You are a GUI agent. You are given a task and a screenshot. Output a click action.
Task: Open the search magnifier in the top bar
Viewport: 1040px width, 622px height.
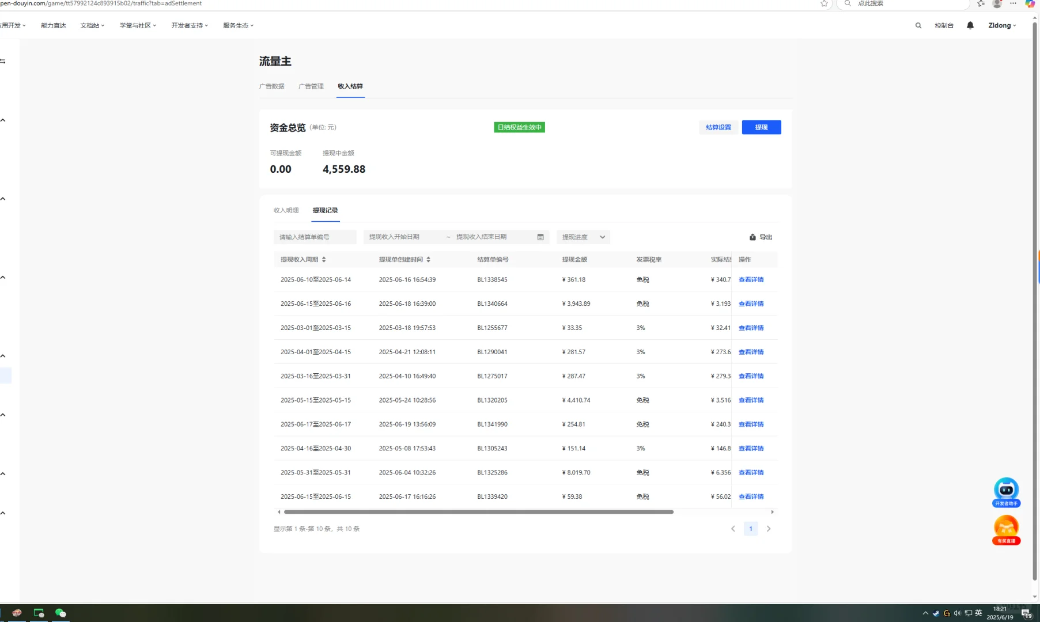pyautogui.click(x=918, y=25)
